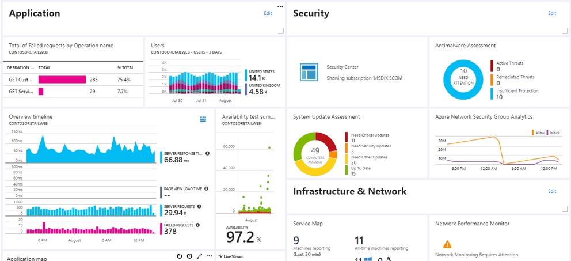Viewport: 571px width, 261px height.
Task: Click the 9 Machines reporting count
Action: click(296, 240)
